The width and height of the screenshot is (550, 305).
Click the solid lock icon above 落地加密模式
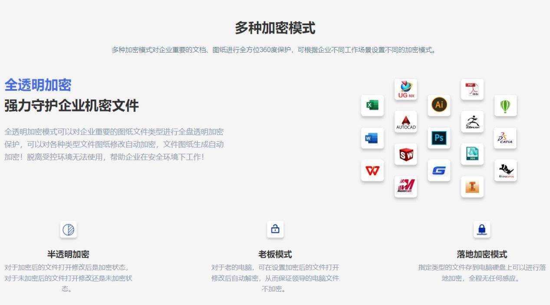pyautogui.click(x=482, y=229)
